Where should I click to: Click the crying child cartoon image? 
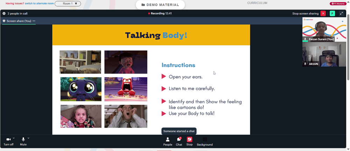tap(126, 62)
